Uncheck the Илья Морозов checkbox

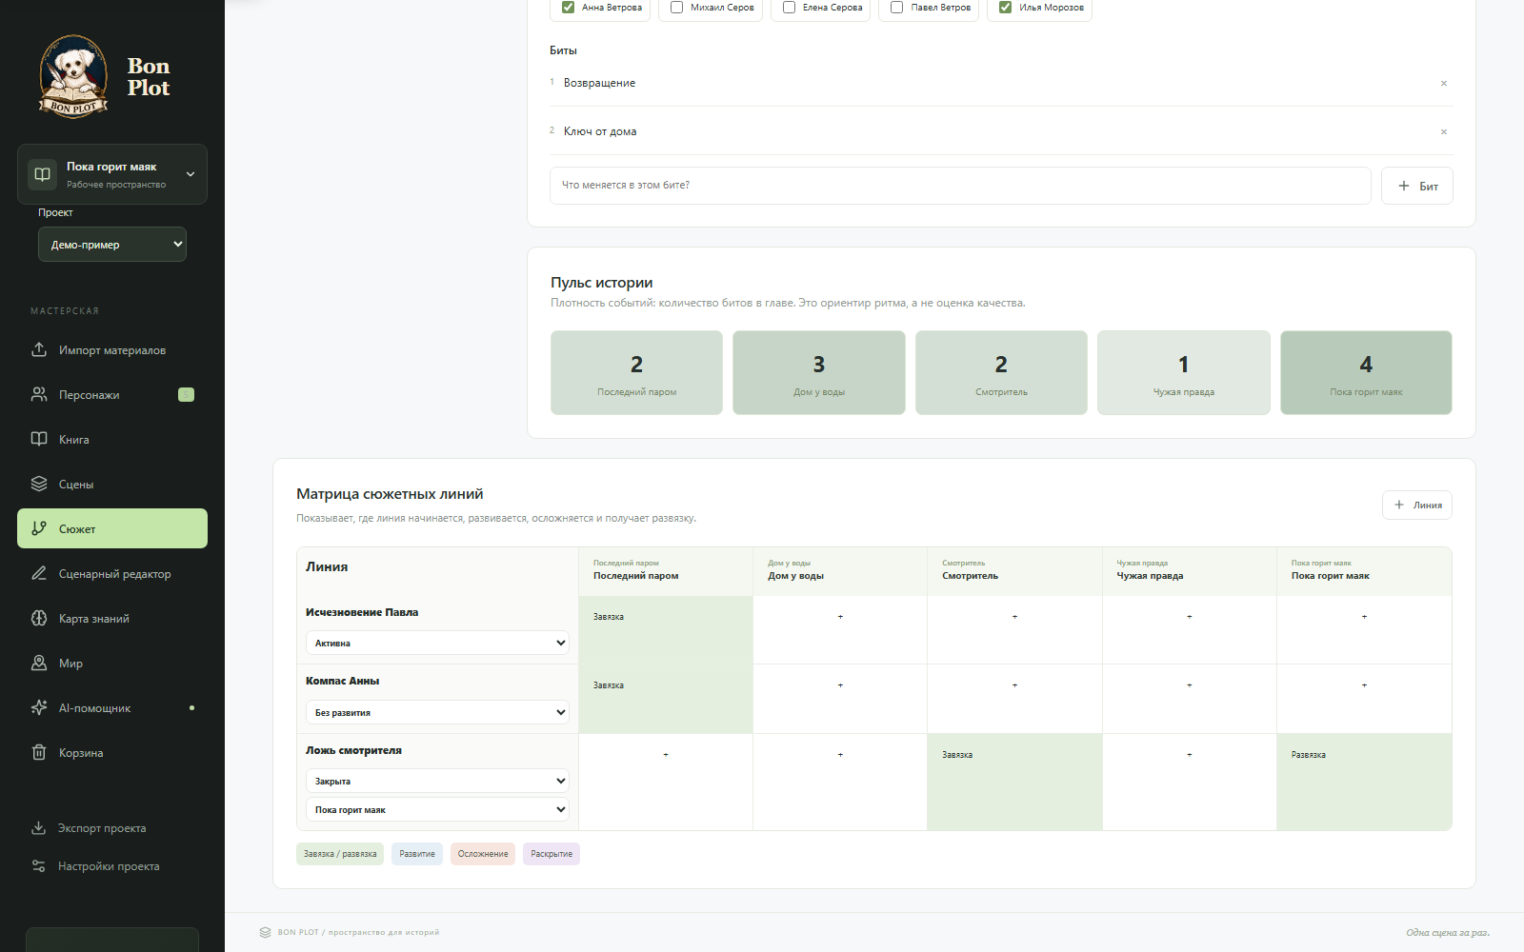(1005, 7)
